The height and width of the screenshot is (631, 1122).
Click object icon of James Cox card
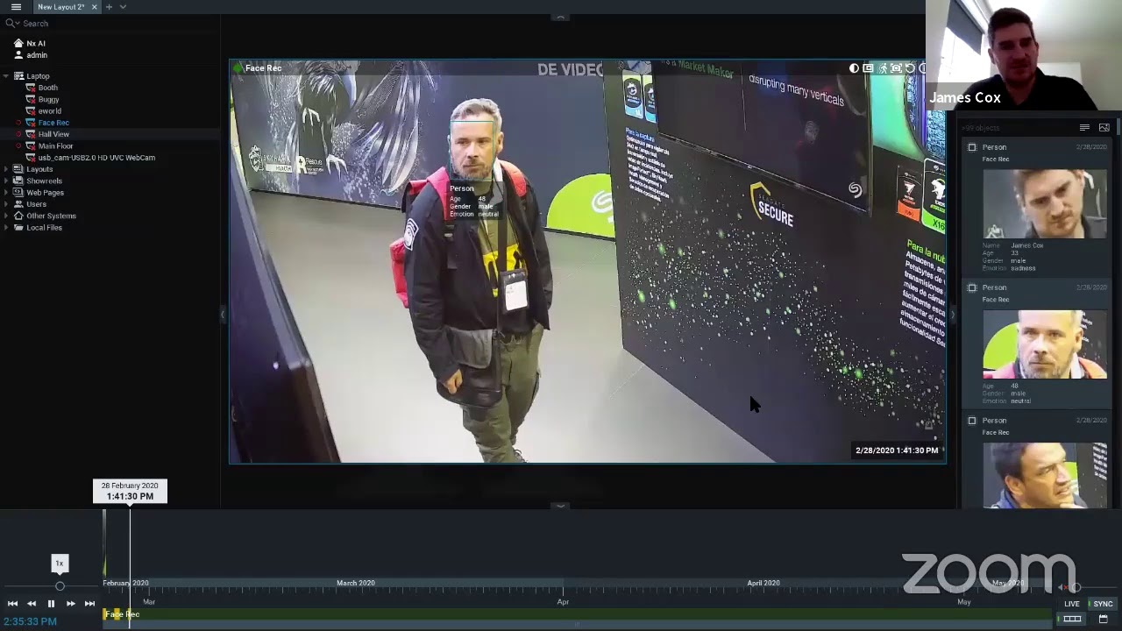[x=972, y=147]
